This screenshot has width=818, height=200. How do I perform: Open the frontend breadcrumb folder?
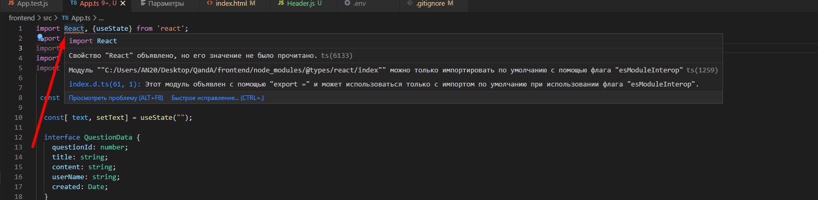pyautogui.click(x=22, y=18)
